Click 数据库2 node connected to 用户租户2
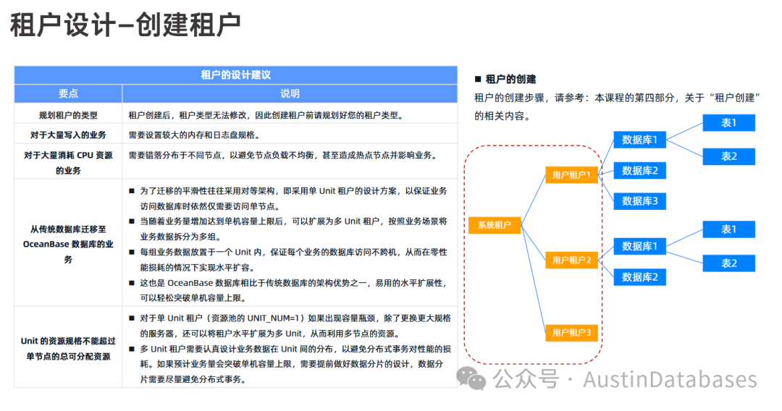Viewport: 782px width, 411px height. pos(640,277)
